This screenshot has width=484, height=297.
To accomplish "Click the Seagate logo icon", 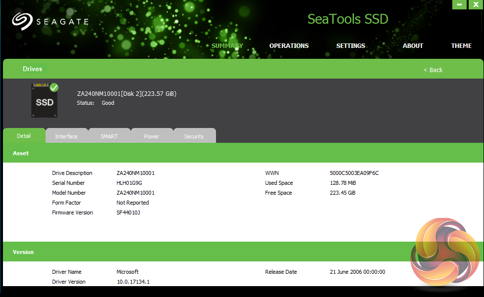I will click(22, 21).
